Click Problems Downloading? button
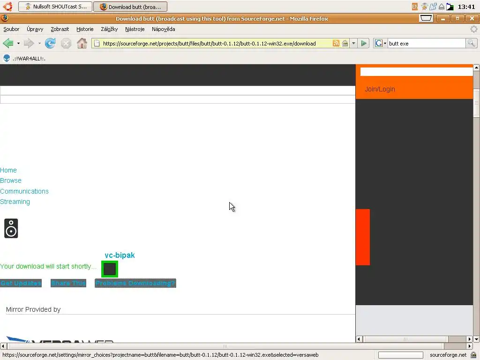 click(135, 284)
